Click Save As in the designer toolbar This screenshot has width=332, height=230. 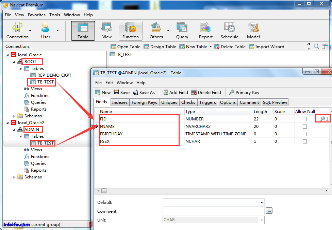[144, 93]
